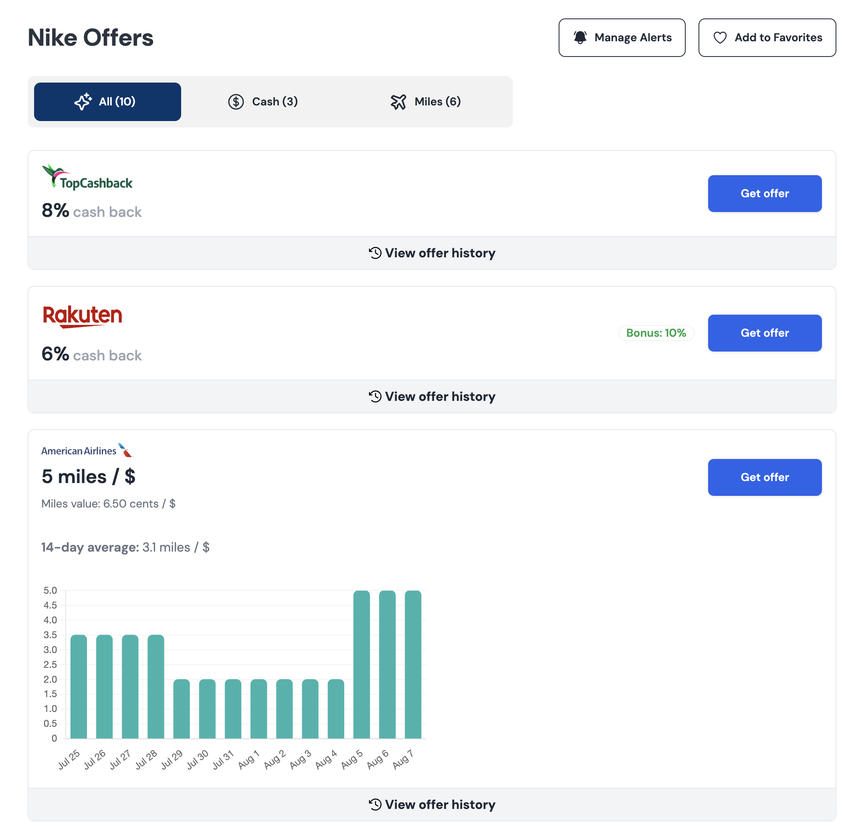Collapse American Airlines View offer history
852x833 pixels.
click(x=432, y=804)
